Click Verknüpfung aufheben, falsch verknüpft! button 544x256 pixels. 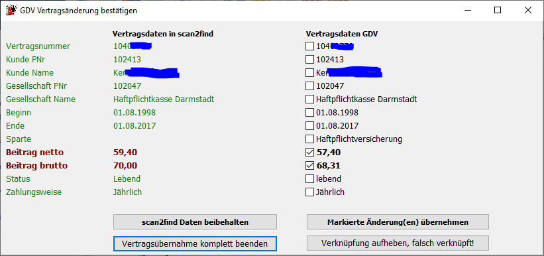[398, 243]
